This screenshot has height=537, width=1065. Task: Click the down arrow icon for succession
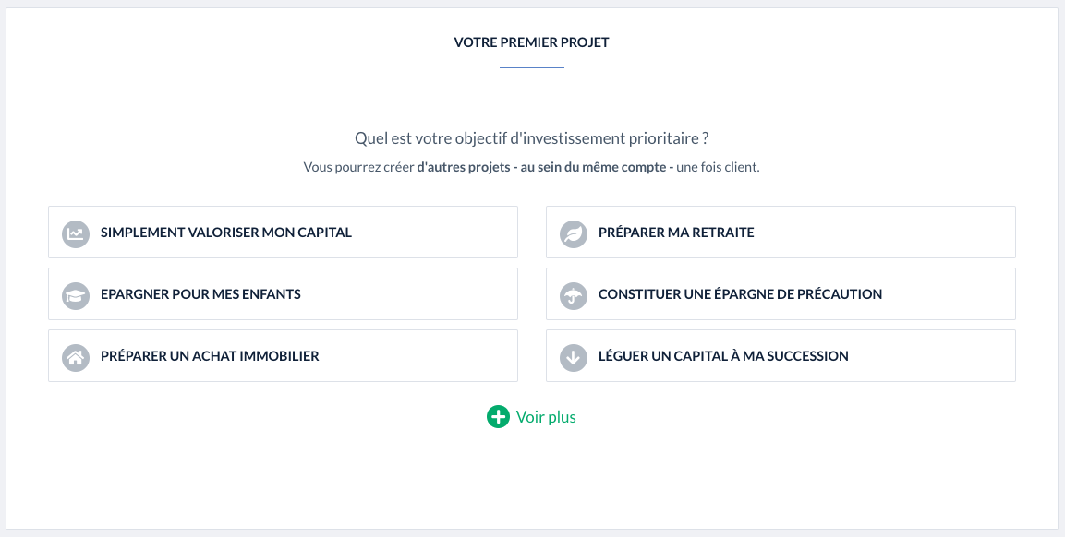pyautogui.click(x=574, y=357)
